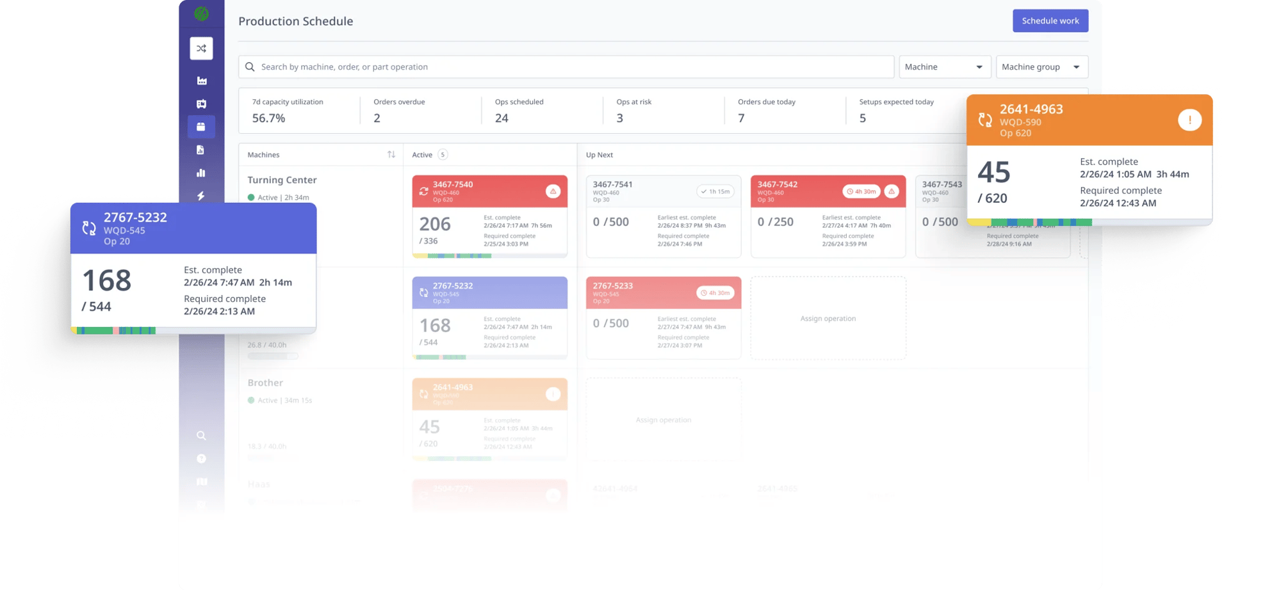Click the Ops scheduled stat showing 24

coord(519,111)
